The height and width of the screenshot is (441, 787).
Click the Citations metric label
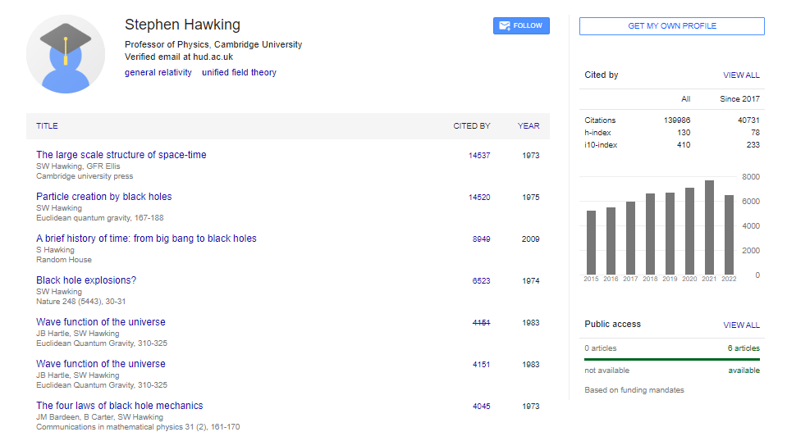click(600, 120)
